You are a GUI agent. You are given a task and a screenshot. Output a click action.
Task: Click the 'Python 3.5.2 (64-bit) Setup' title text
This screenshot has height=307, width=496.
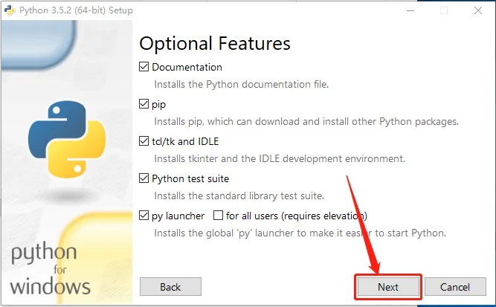click(x=76, y=10)
